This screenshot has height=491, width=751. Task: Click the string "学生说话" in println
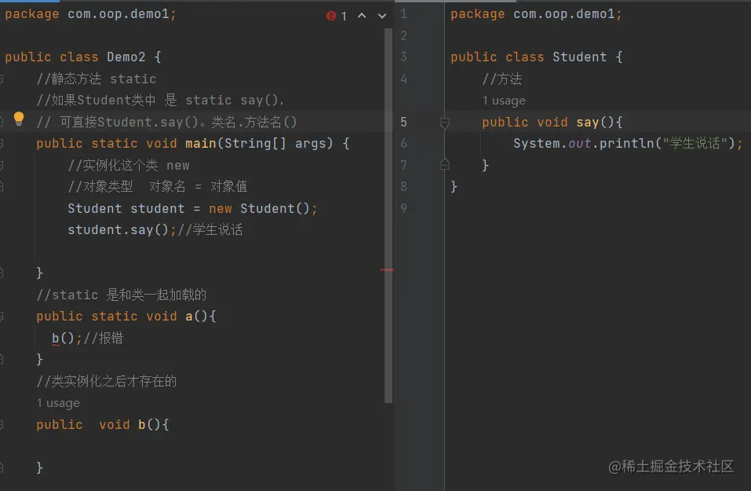point(695,143)
